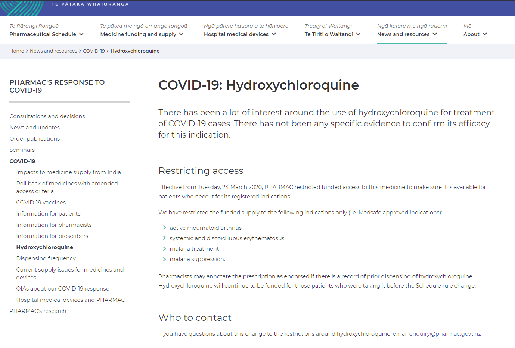This screenshot has width=515, height=348.
Task: Open News and resources breadcrumb link
Action: click(53, 51)
